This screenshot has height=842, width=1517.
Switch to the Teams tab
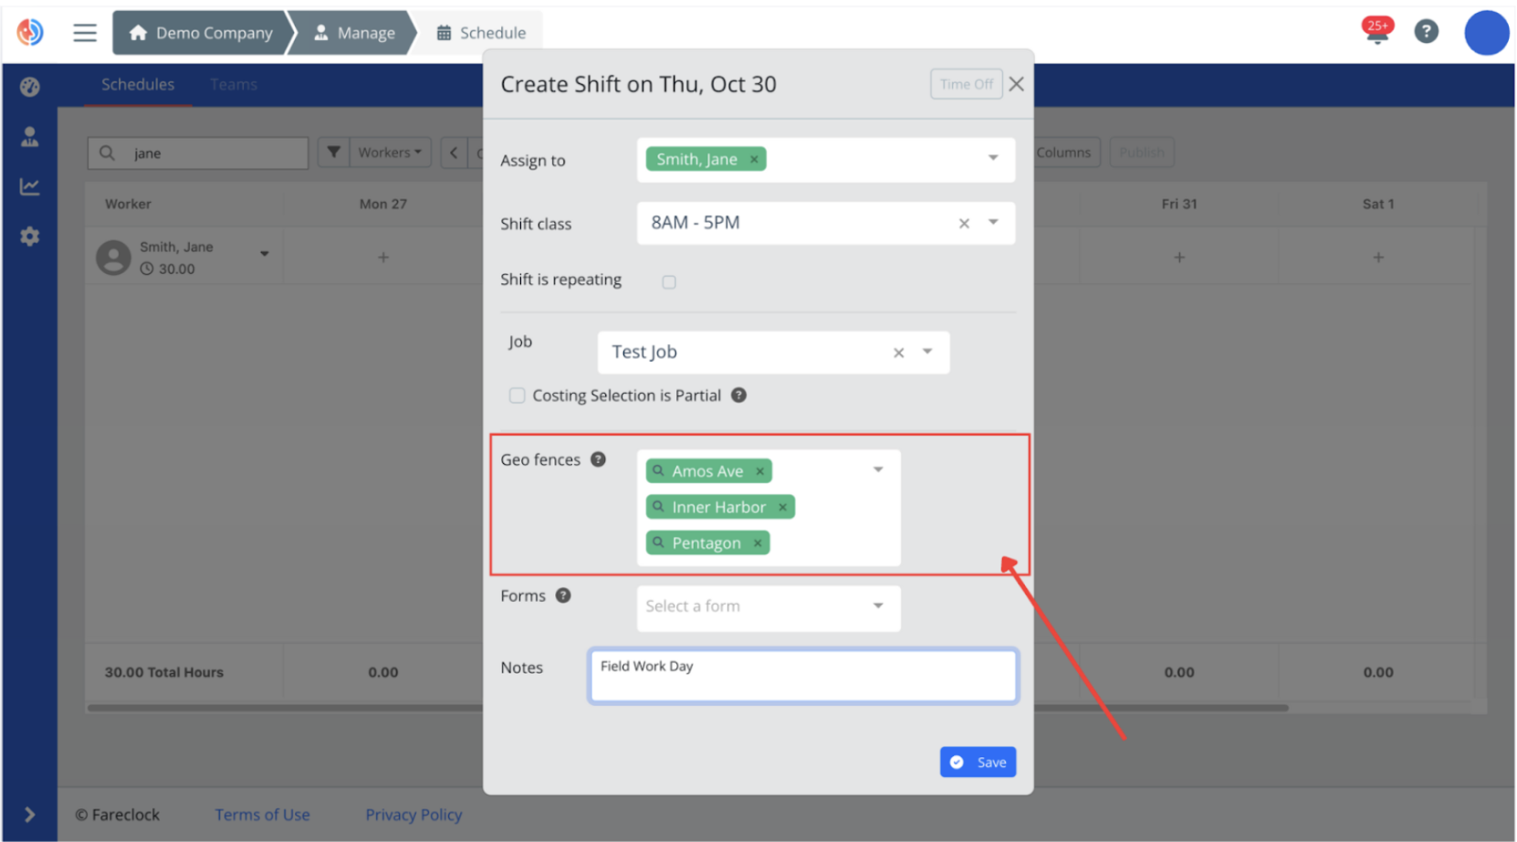(233, 84)
